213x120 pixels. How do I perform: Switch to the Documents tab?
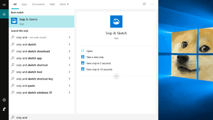39,4
